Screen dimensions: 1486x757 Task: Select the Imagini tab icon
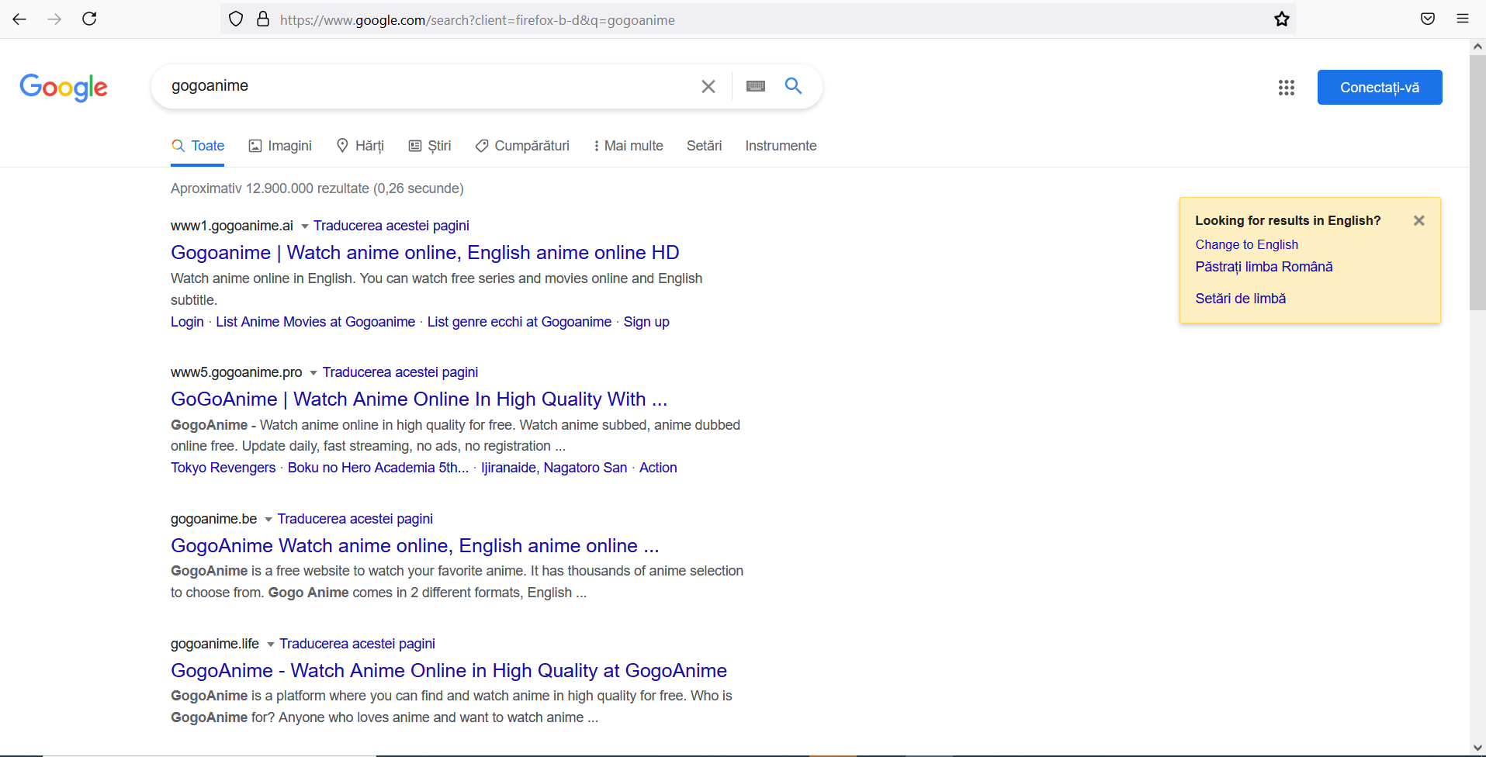256,145
